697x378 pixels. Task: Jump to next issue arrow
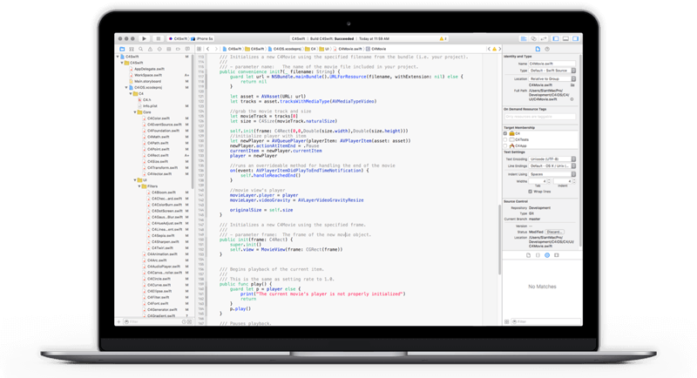pyautogui.click(x=499, y=49)
